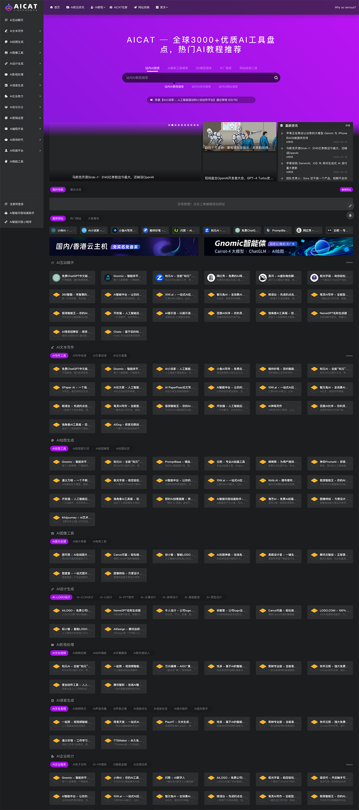359x810 pixels.
Task: Open the 极光宇宙 logo in AI互动聊天
Action: click(314, 278)
